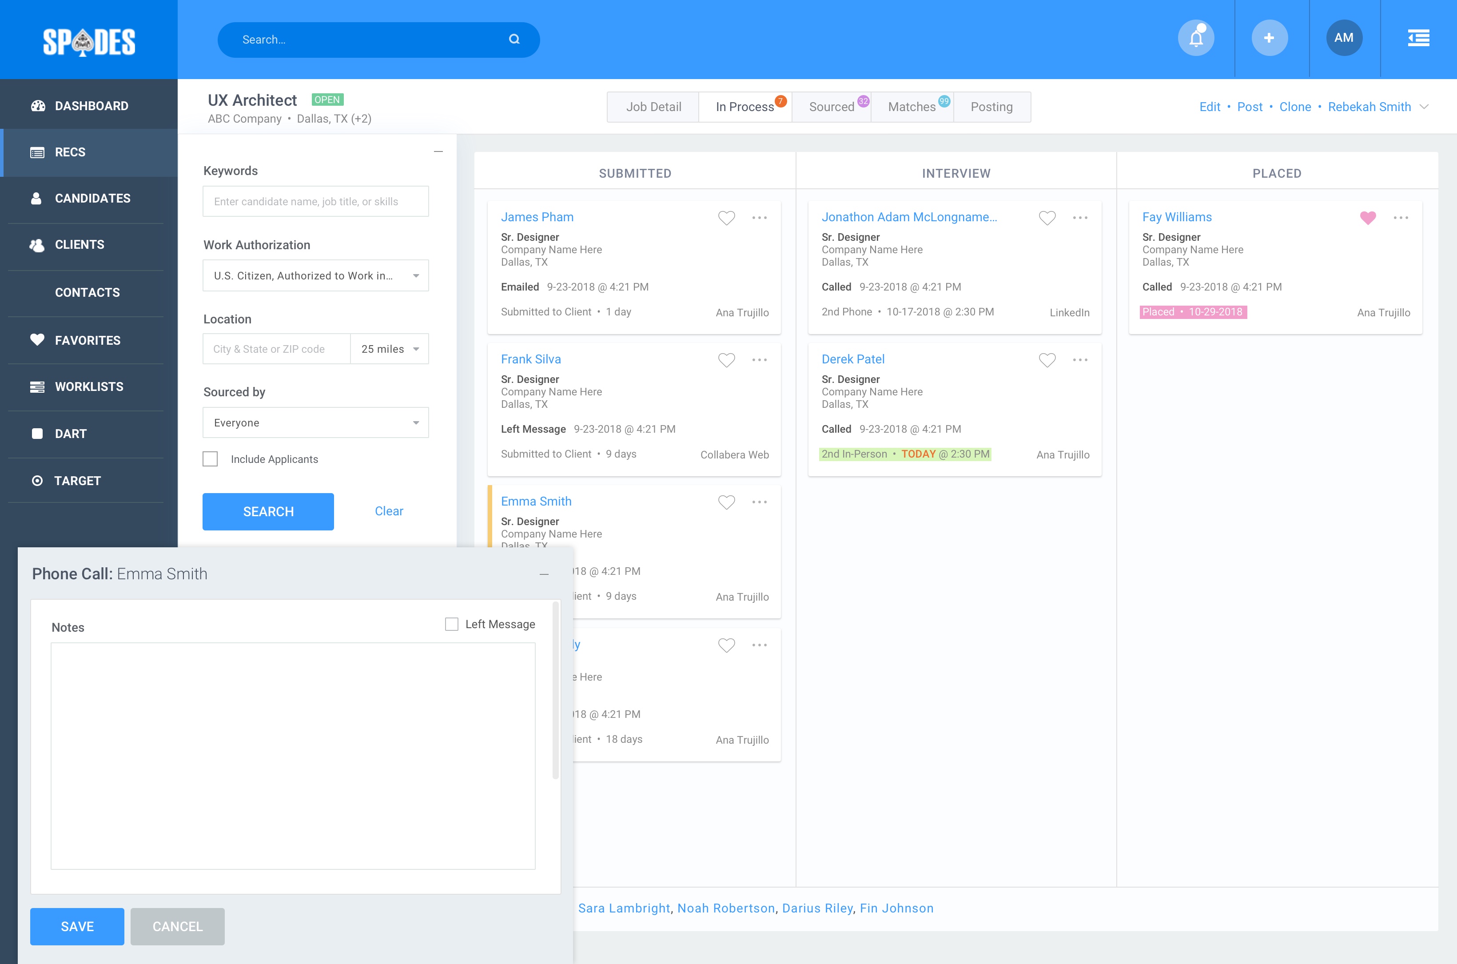The image size is (1457, 964).
Task: Check the Left Message box in Phone Call panel
Action: pos(451,623)
